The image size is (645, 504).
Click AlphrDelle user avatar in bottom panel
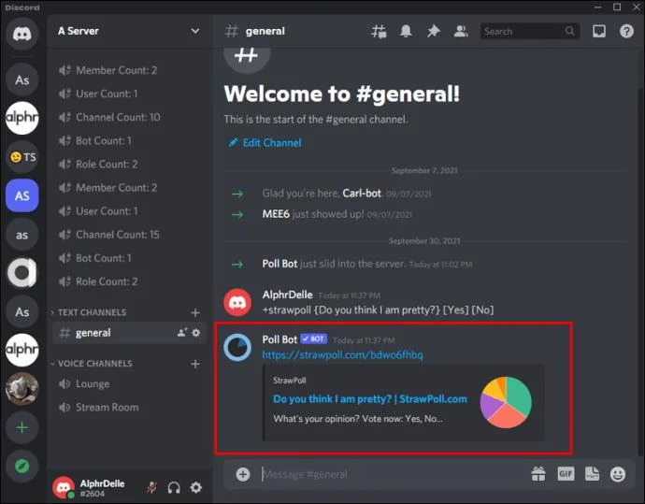tap(64, 487)
